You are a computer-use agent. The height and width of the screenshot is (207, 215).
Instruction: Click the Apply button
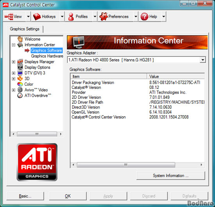108,196
